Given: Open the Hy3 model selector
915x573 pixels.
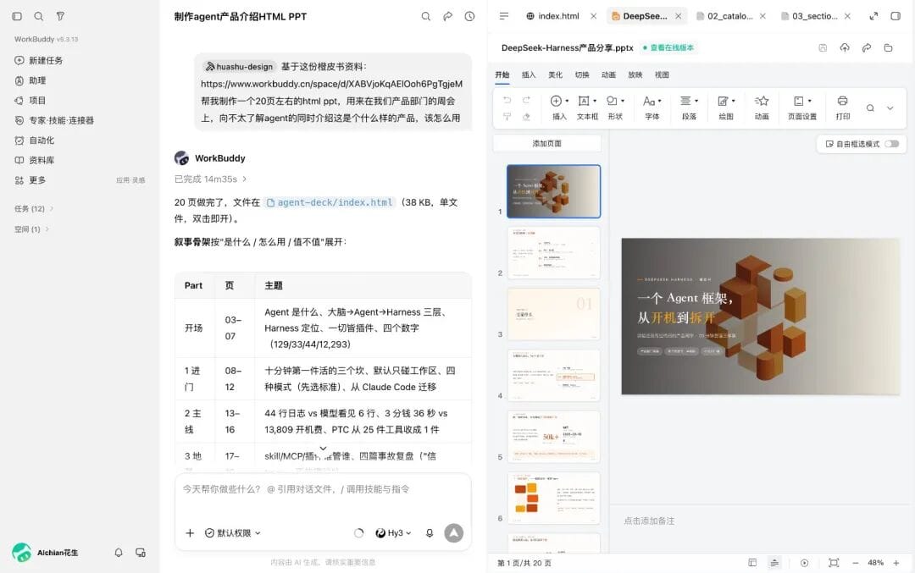Looking at the screenshot, I should pyautogui.click(x=393, y=532).
